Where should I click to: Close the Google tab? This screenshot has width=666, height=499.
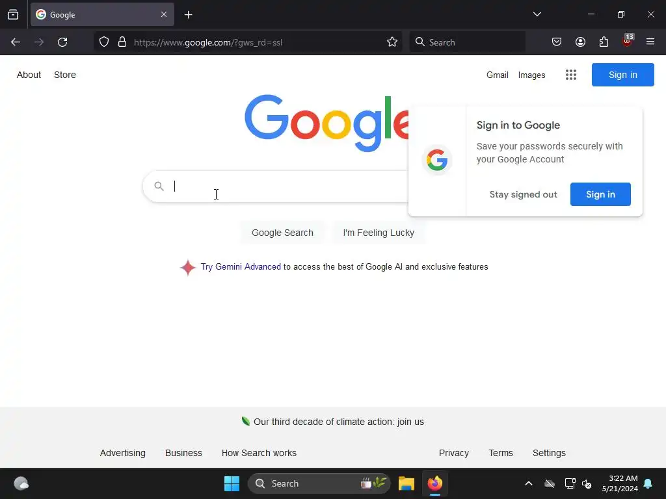point(164,14)
